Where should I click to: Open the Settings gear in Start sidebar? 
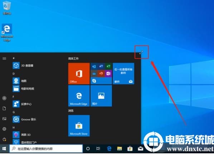[4, 129]
